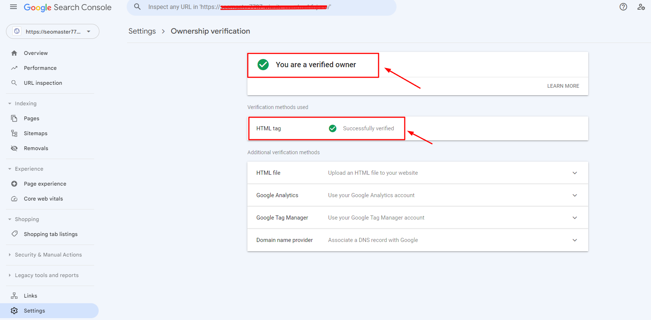Click the Removals crossed-eye icon
Viewport: 651px width, 320px height.
click(x=14, y=148)
